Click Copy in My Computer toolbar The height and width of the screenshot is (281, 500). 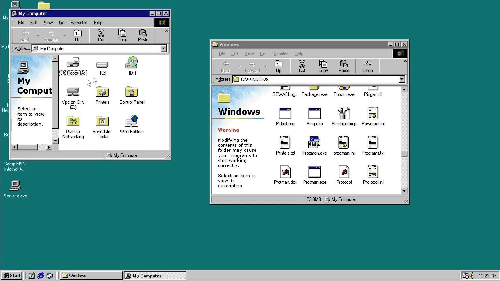[x=122, y=36]
